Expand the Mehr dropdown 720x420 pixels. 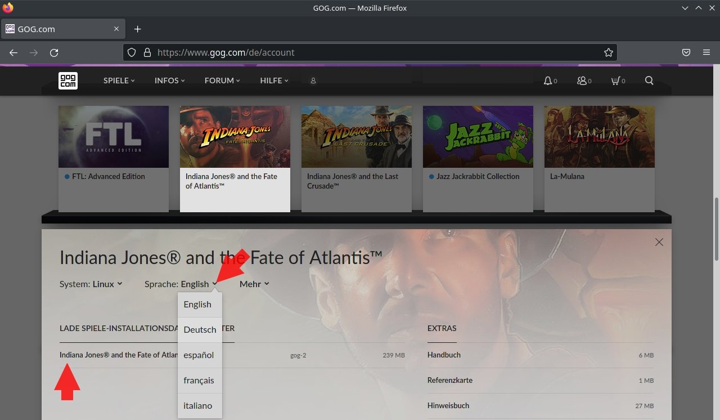pyautogui.click(x=254, y=284)
